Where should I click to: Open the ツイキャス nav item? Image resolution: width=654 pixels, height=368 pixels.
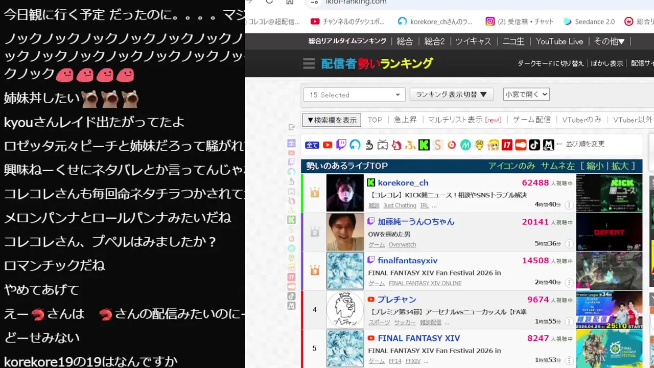pyautogui.click(x=473, y=41)
